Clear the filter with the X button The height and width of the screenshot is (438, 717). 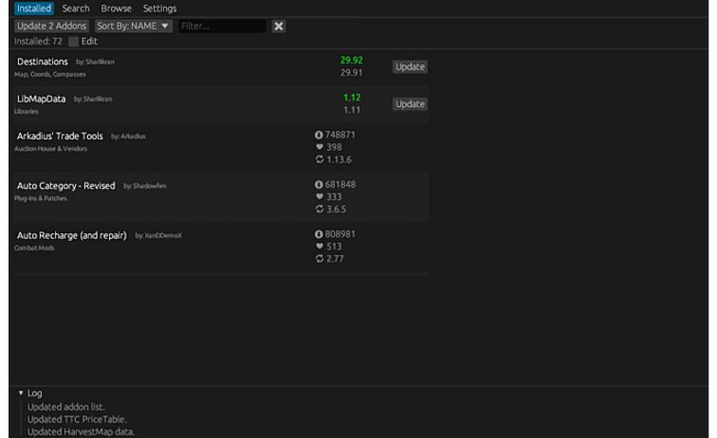279,26
